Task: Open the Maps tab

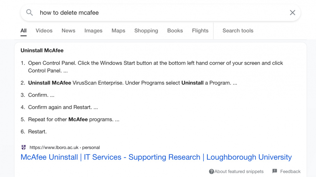Action: point(118,31)
